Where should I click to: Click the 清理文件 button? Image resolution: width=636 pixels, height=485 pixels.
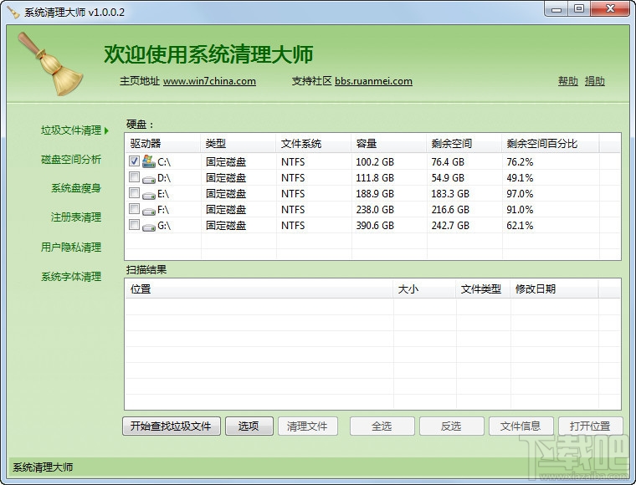point(307,426)
